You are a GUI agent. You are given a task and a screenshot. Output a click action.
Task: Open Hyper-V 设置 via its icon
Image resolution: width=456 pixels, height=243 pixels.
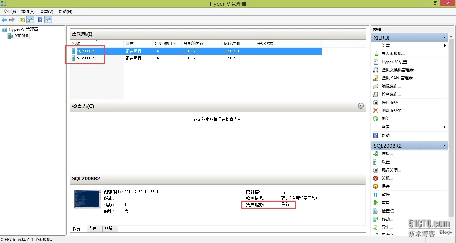click(x=376, y=62)
